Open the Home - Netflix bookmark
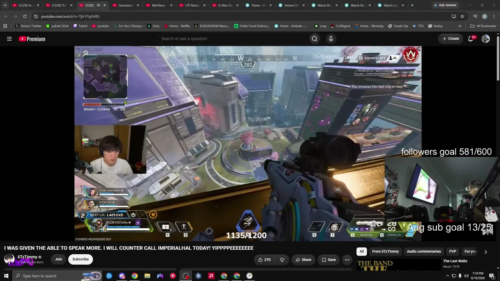The image size is (500, 281). 177,26
